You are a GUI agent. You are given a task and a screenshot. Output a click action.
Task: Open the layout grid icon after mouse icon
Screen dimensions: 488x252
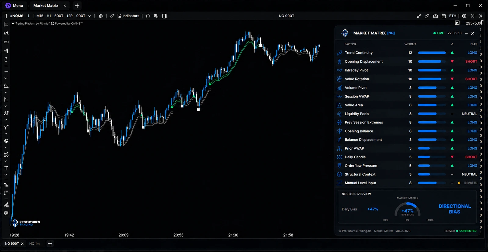[x=156, y=16]
